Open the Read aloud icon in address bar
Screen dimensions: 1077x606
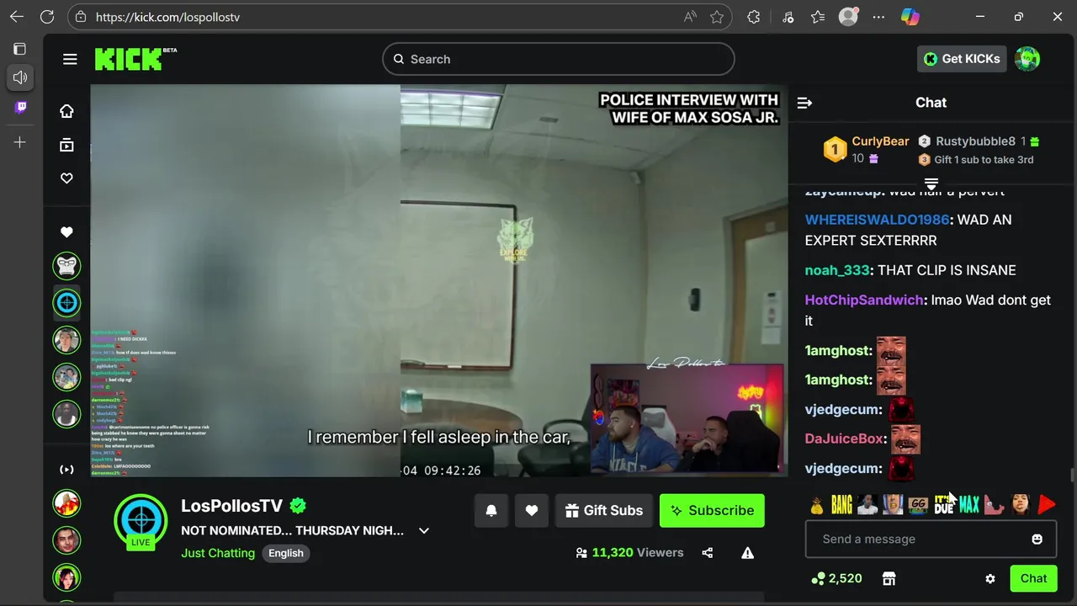click(690, 17)
